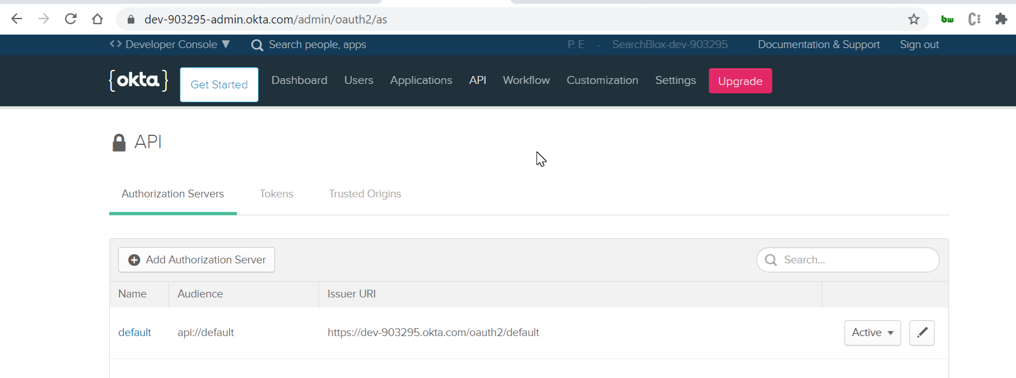Click the SearchBlox-dev-903295 org name
This screenshot has height=378, width=1016.
(x=670, y=45)
